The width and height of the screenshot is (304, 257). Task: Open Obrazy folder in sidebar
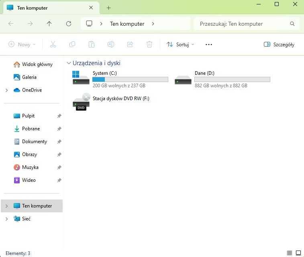(25, 154)
